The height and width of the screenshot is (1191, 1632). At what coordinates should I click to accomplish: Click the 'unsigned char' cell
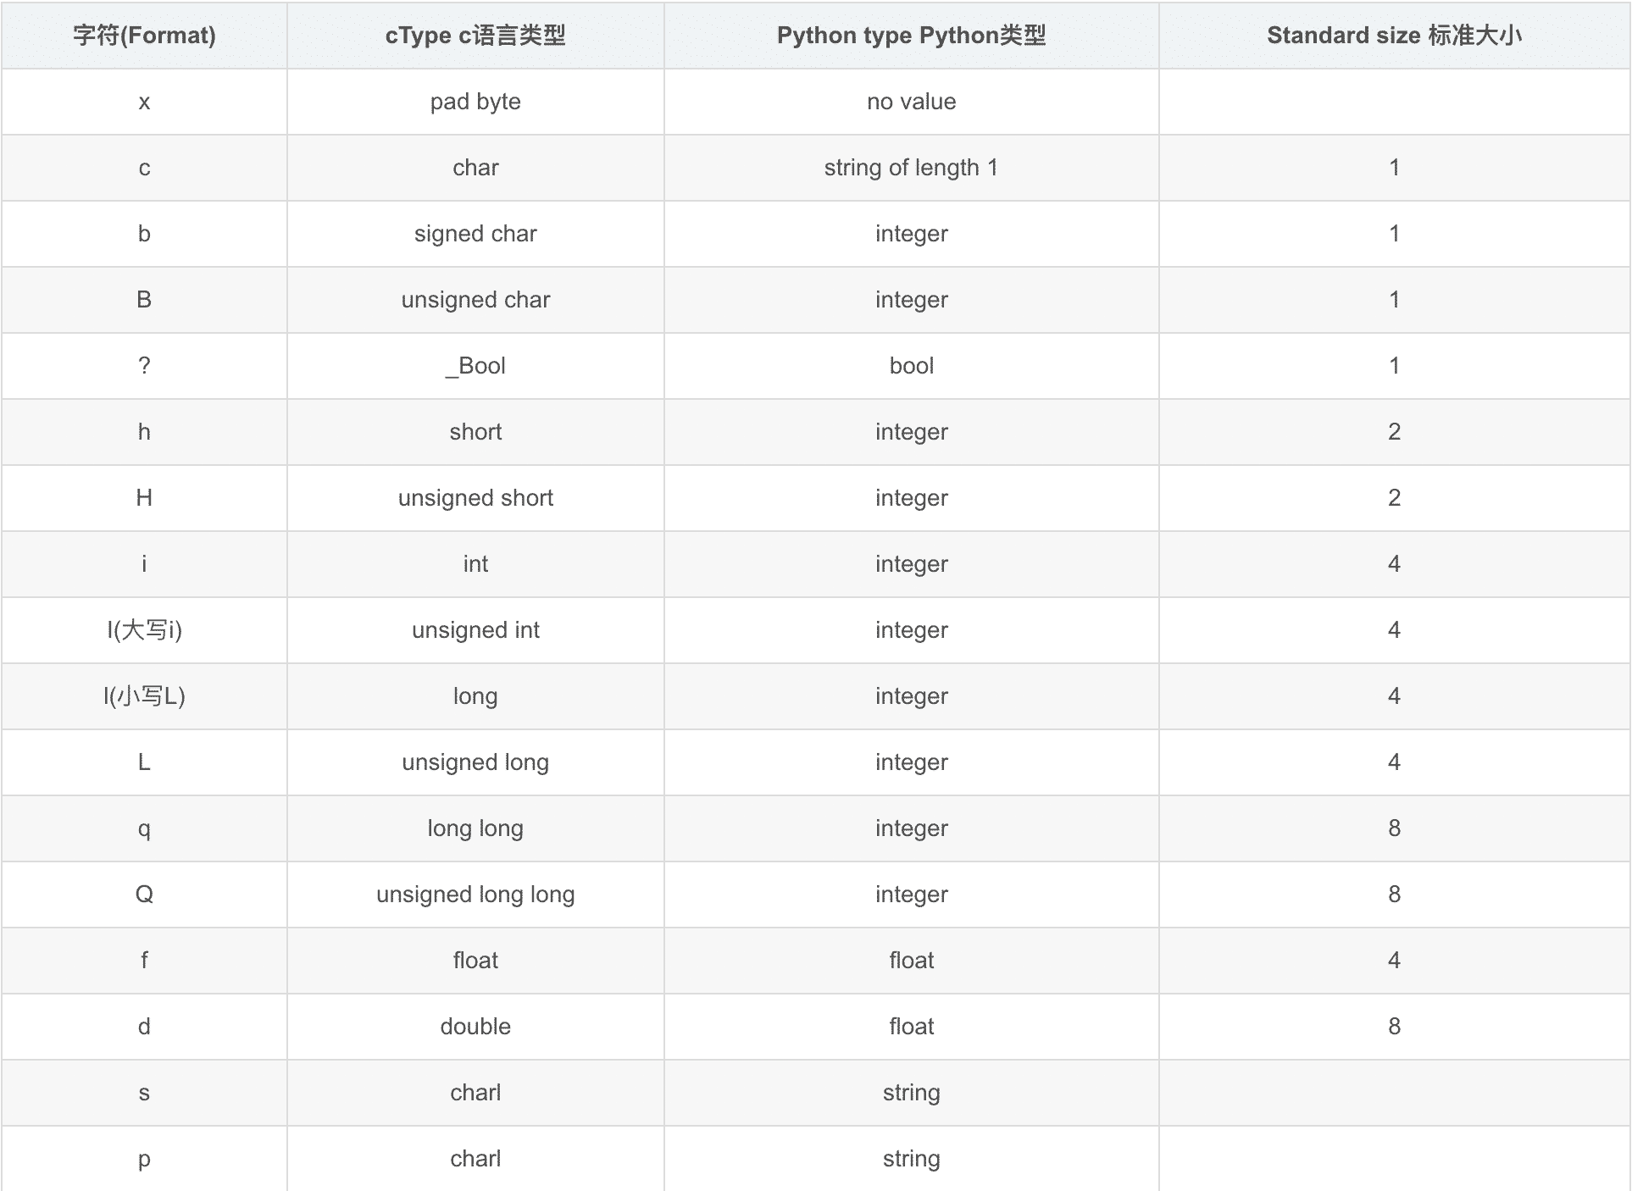[475, 300]
